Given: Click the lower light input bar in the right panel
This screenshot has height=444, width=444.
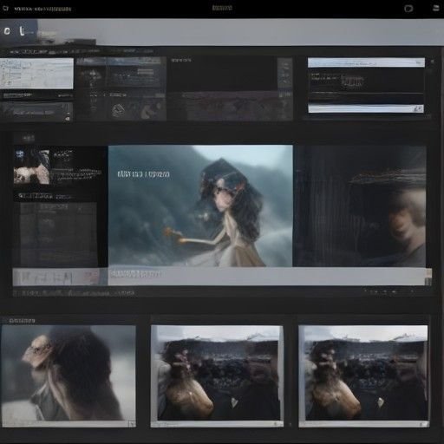Looking at the screenshot, I should click(x=366, y=108).
